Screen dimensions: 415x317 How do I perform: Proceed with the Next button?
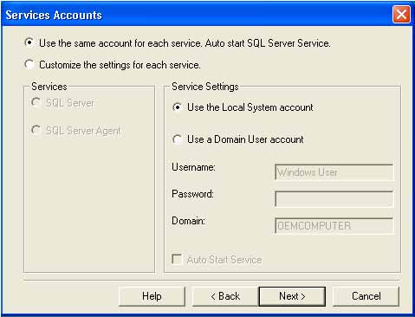292,296
